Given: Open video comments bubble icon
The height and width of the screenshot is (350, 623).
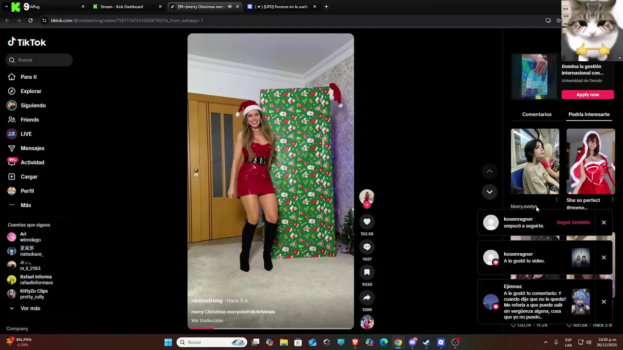Looking at the screenshot, I should (367, 247).
